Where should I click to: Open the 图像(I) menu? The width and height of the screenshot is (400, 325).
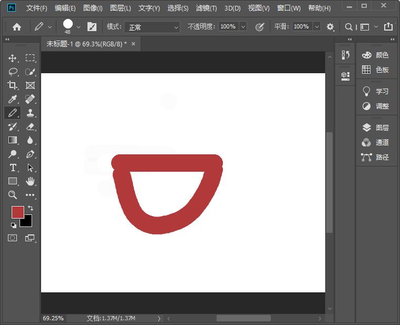point(93,8)
